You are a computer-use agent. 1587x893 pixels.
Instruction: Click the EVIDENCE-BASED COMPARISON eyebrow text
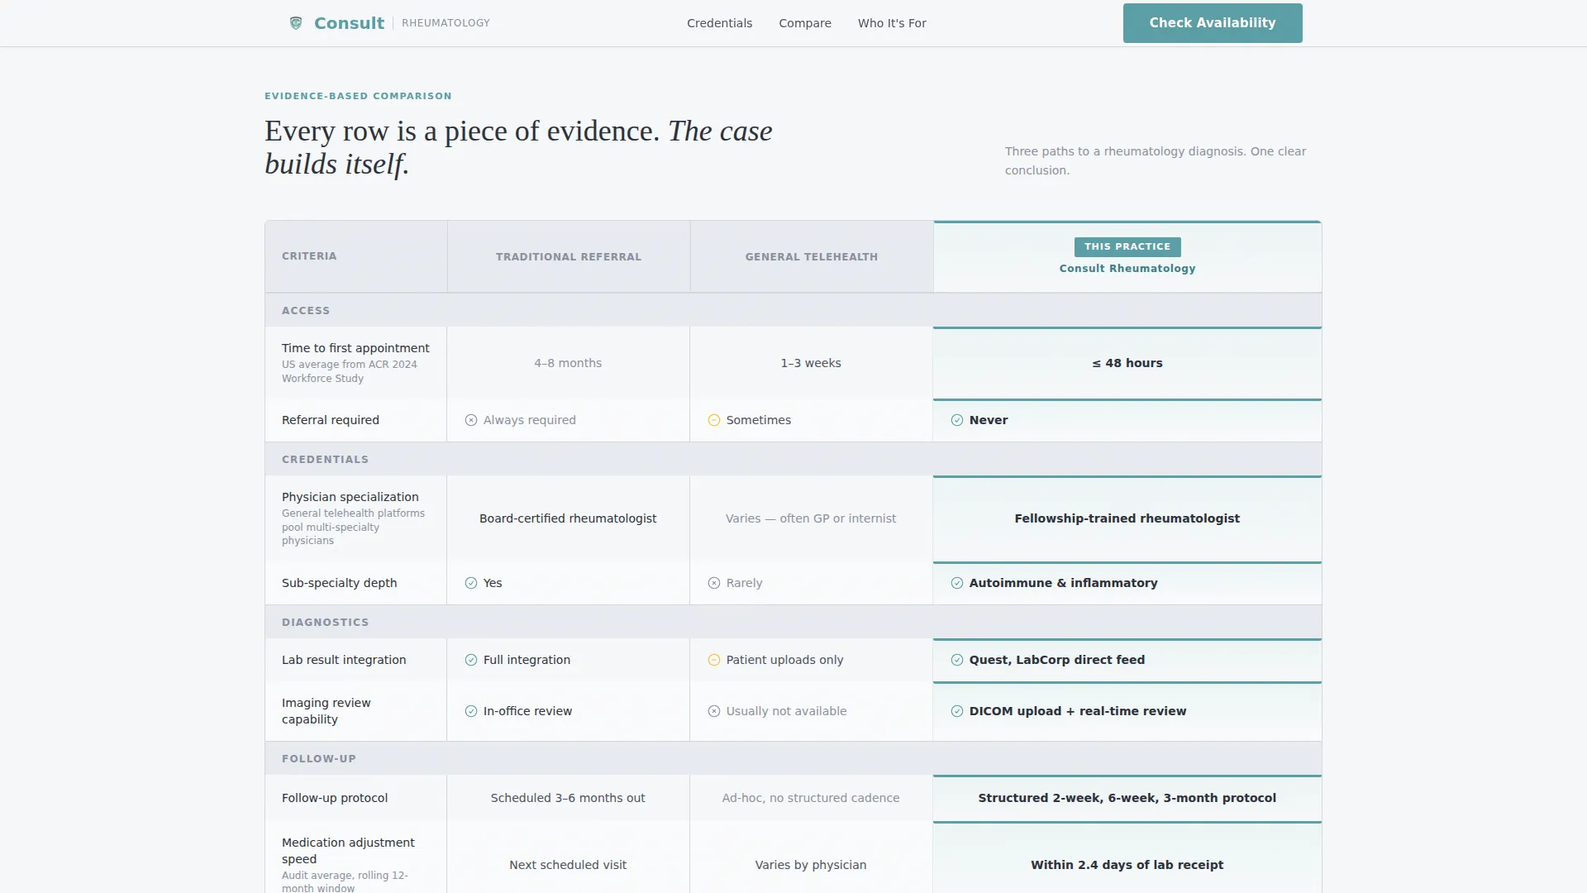pyautogui.click(x=358, y=96)
